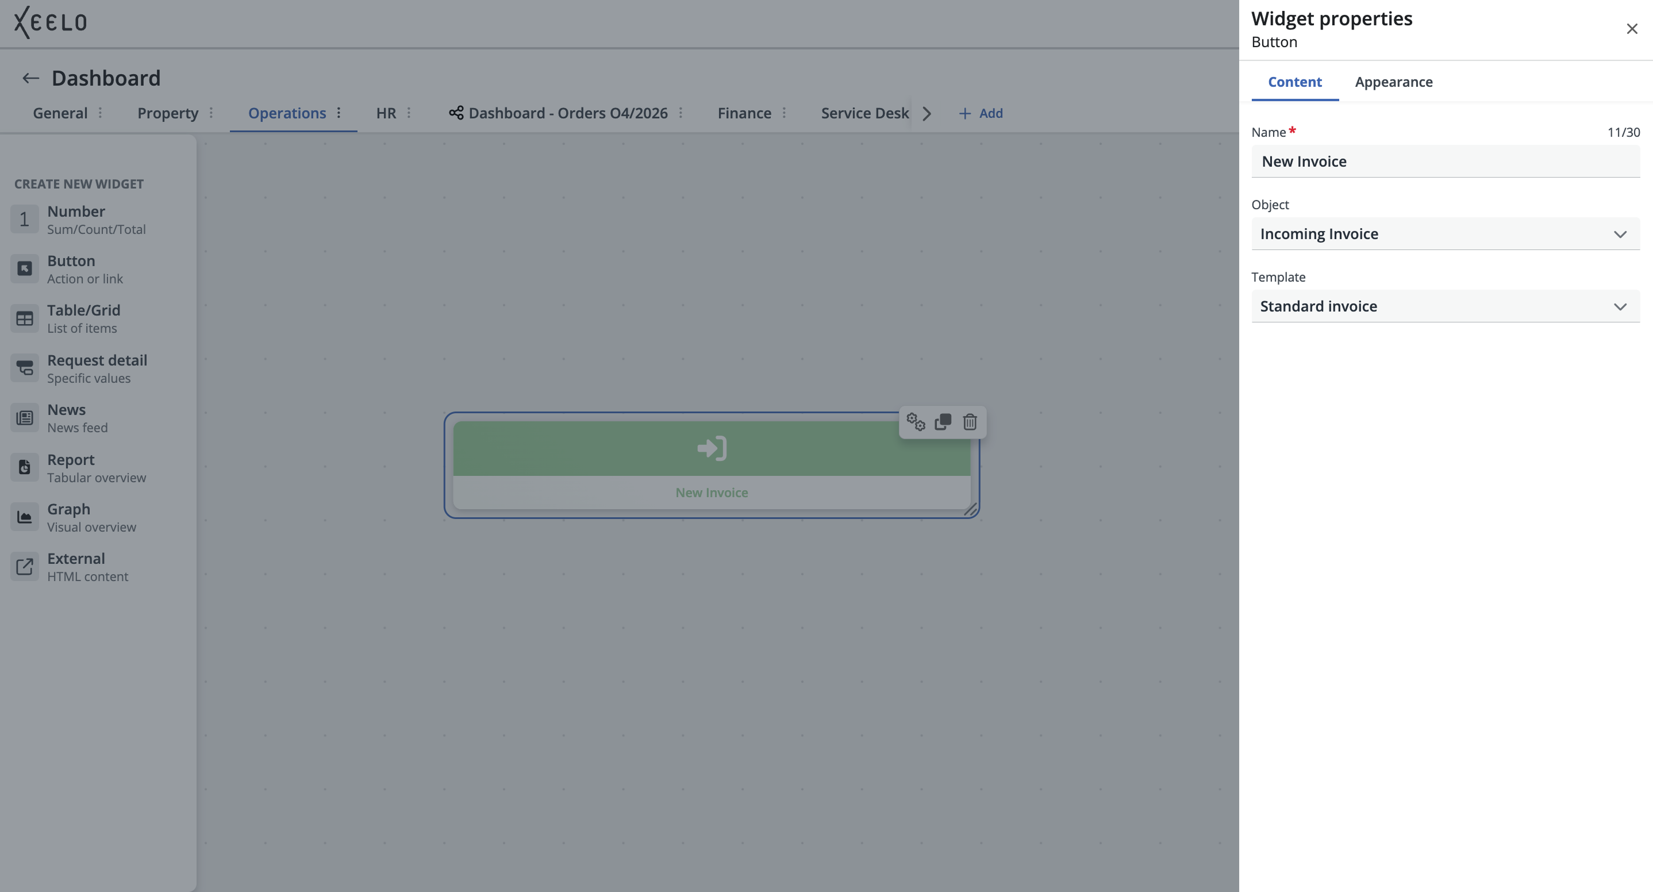Image resolution: width=1653 pixels, height=892 pixels.
Task: Open widget settings gear icon
Action: (x=916, y=422)
